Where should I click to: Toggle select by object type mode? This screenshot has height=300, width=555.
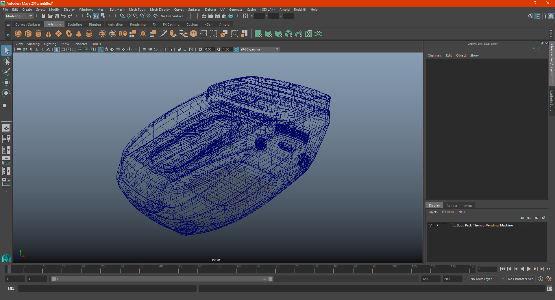coord(96,16)
